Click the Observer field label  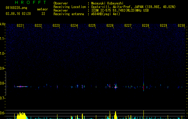pyautogui.click(x=61, y=3)
